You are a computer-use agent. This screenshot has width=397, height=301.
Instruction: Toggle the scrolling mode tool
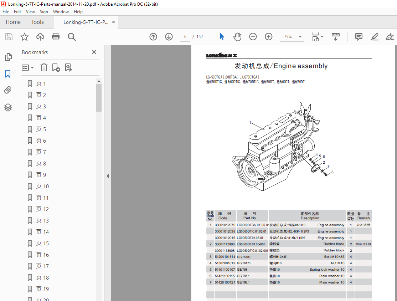[x=336, y=37]
